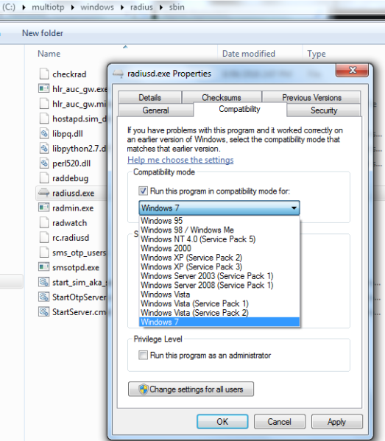385x441 pixels.
Task: Click the sms_otp_users file icon
Action: click(x=44, y=253)
